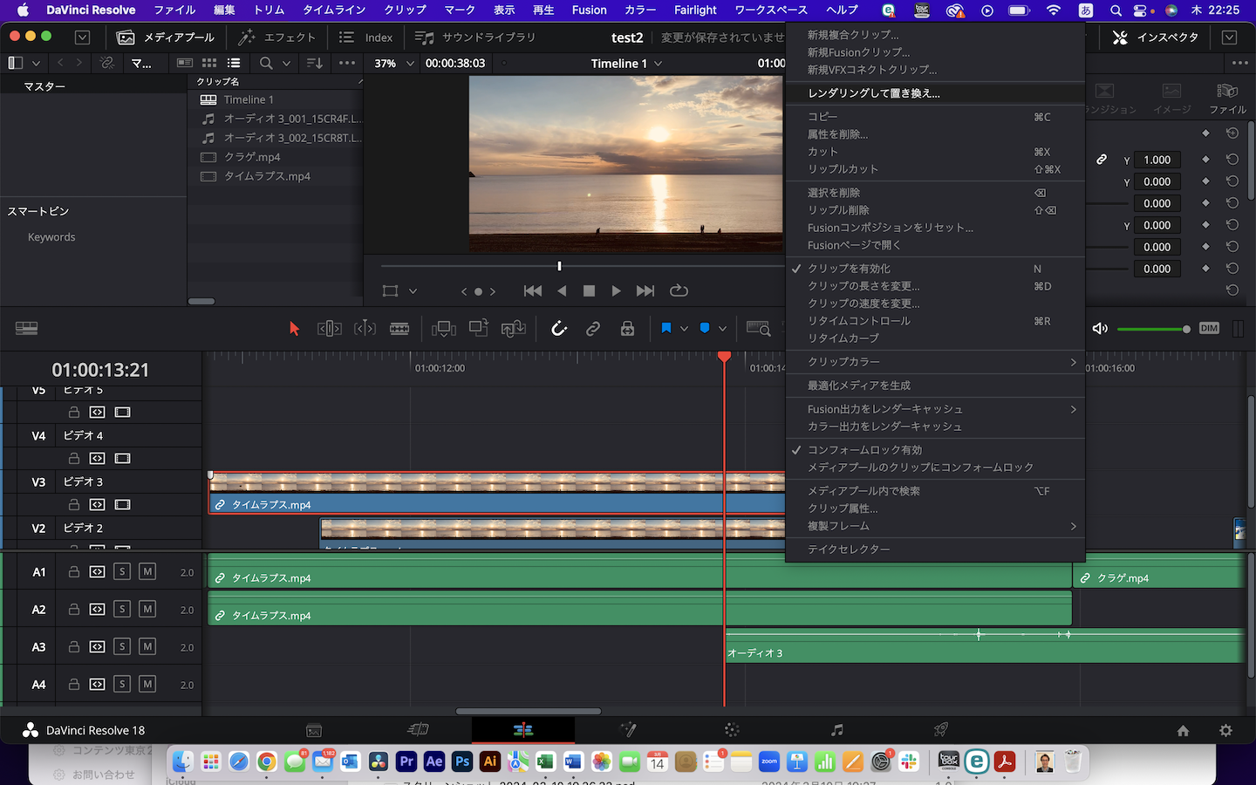This screenshot has width=1256, height=785.
Task: Open the timeline zoom 37% dropdown
Action: point(392,63)
